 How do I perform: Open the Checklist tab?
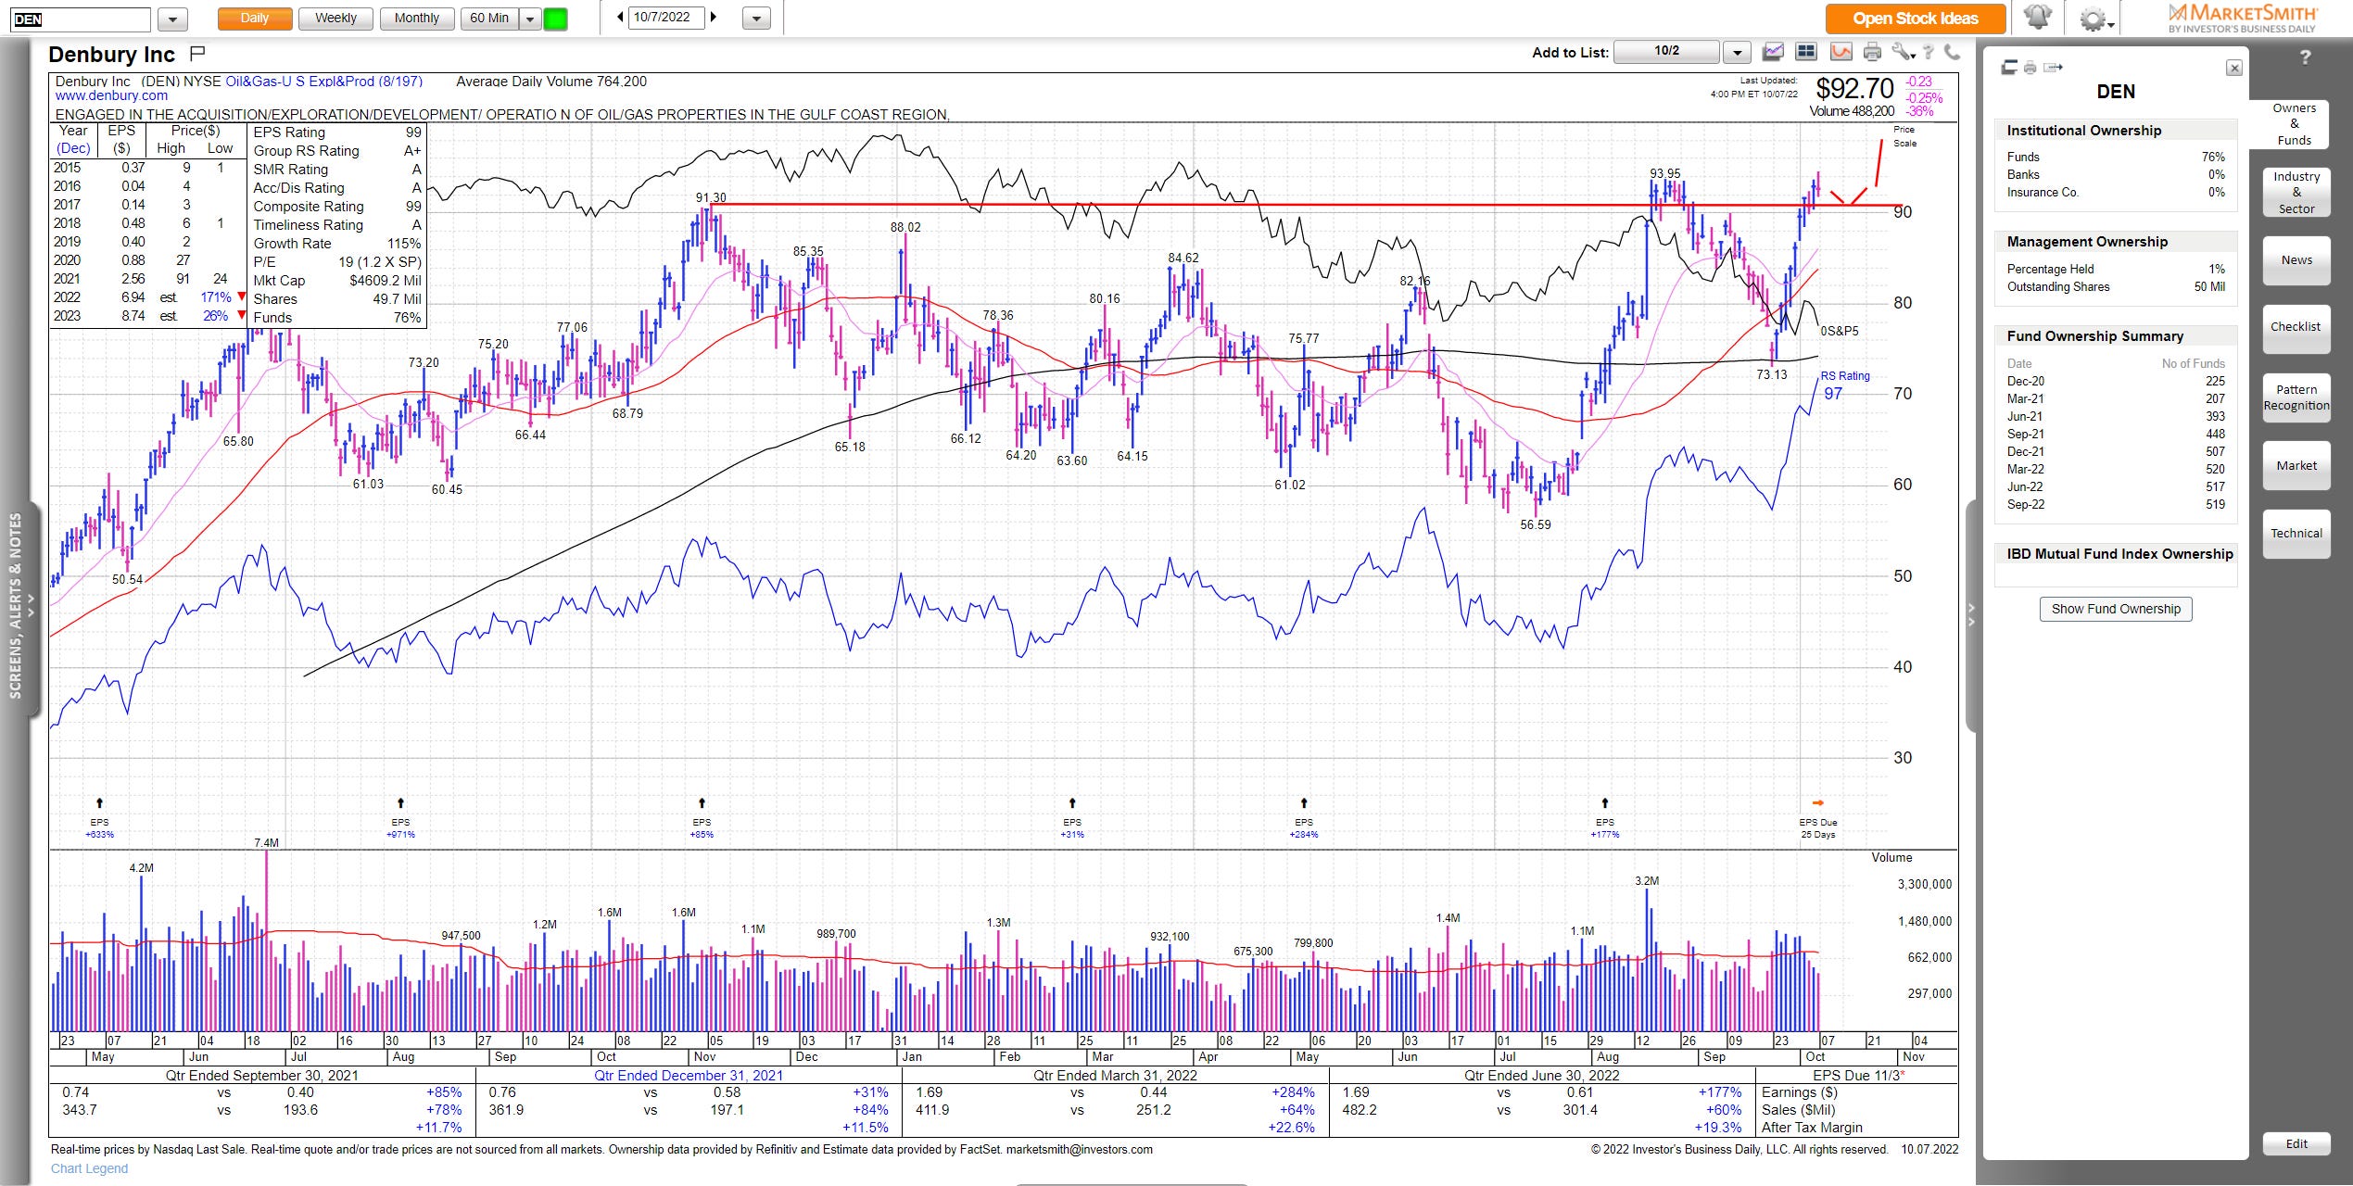[2296, 327]
